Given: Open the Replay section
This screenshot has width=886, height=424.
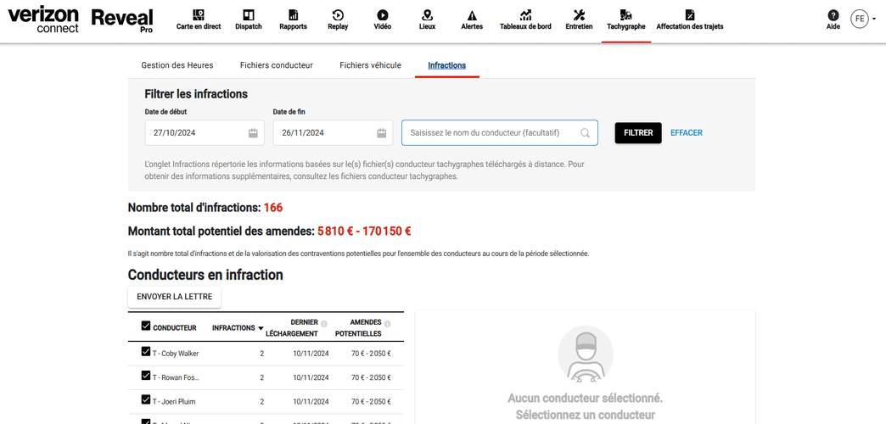Looking at the screenshot, I should 337,20.
